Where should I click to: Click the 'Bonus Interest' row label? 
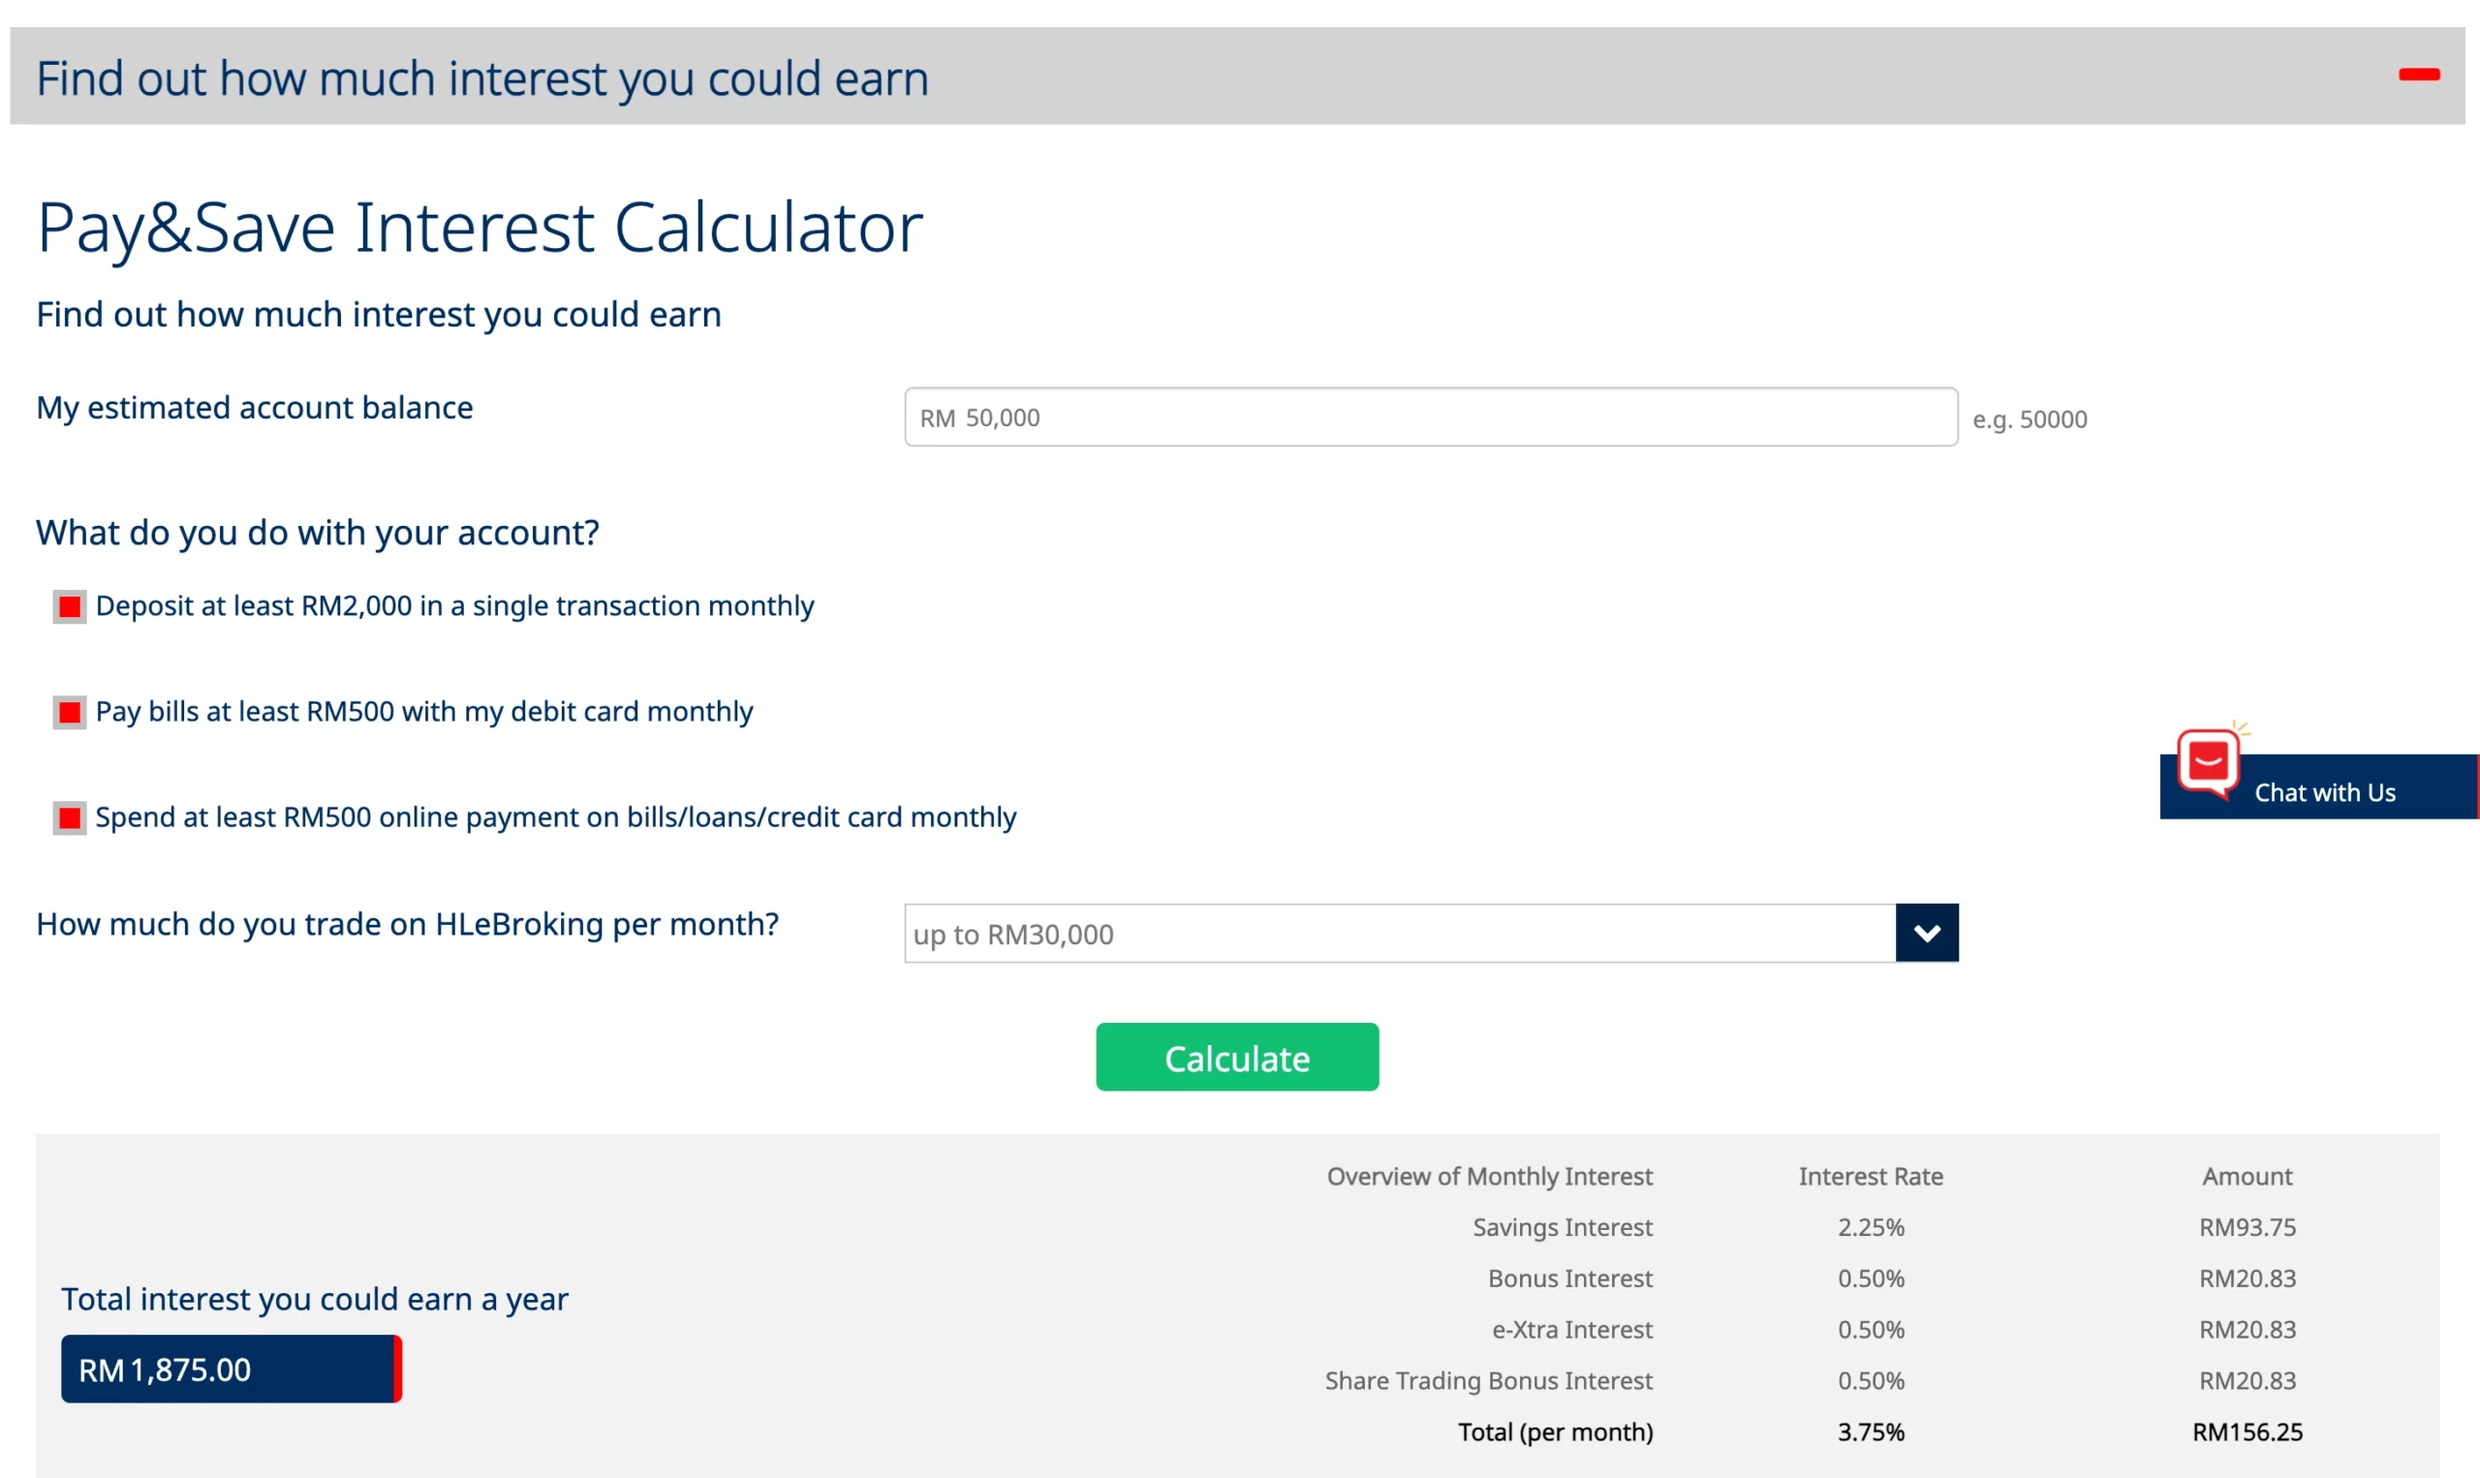tap(1569, 1278)
